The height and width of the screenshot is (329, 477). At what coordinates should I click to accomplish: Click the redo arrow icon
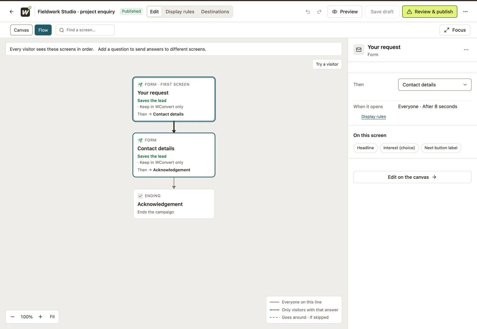point(319,12)
